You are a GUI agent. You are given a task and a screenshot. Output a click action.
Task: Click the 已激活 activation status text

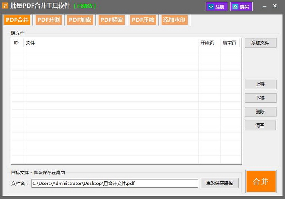(85, 6)
